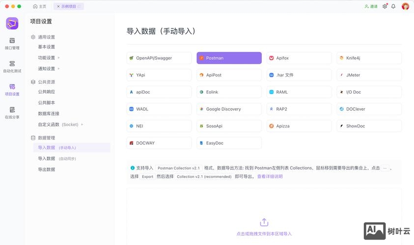This screenshot has width=414, height=245.
Task: Switch to the 示例项目 tab
Action: coord(69,6)
